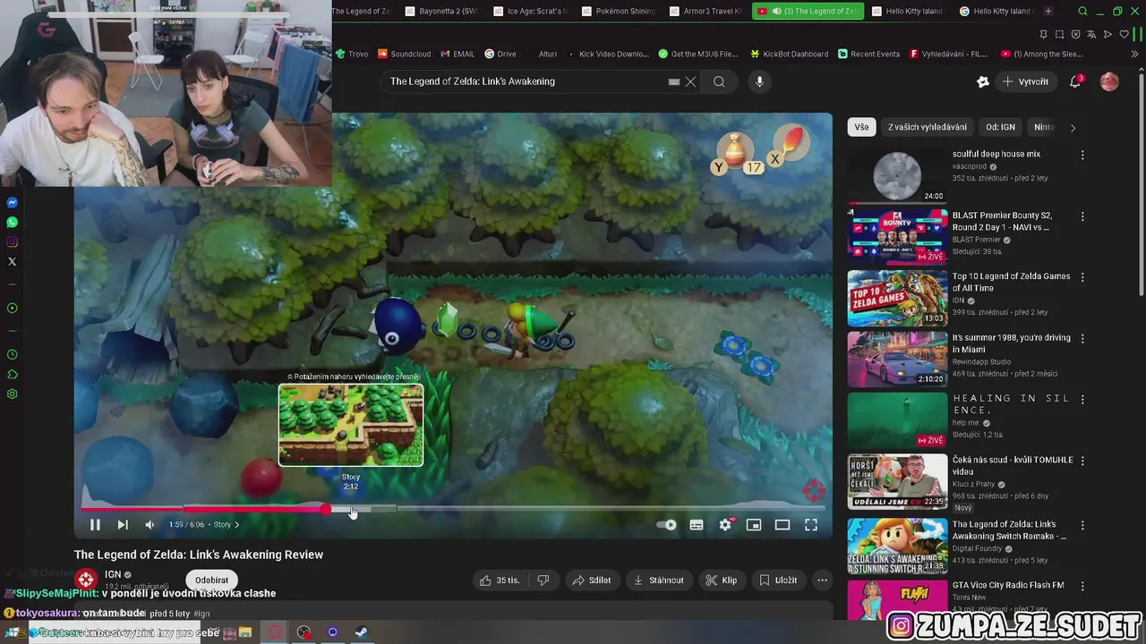Open options for BLAST Premier Bounty video

[1082, 216]
